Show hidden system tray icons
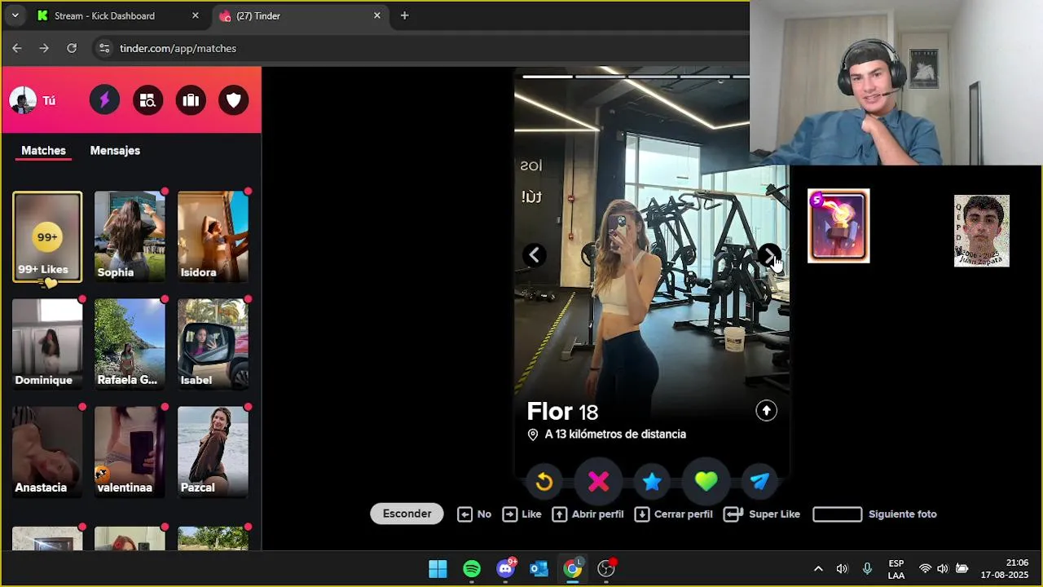The height and width of the screenshot is (587, 1043). click(x=818, y=569)
